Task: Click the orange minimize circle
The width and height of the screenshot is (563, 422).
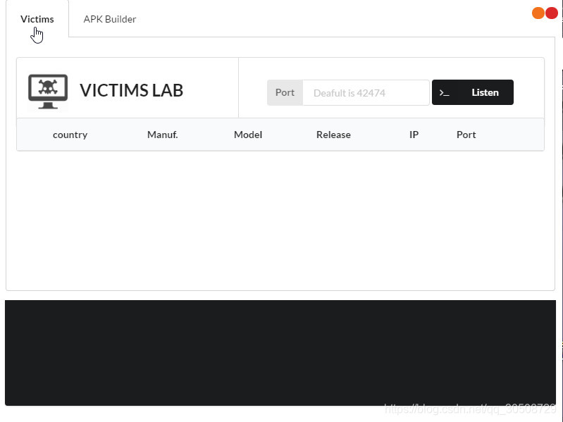Action: pos(538,13)
